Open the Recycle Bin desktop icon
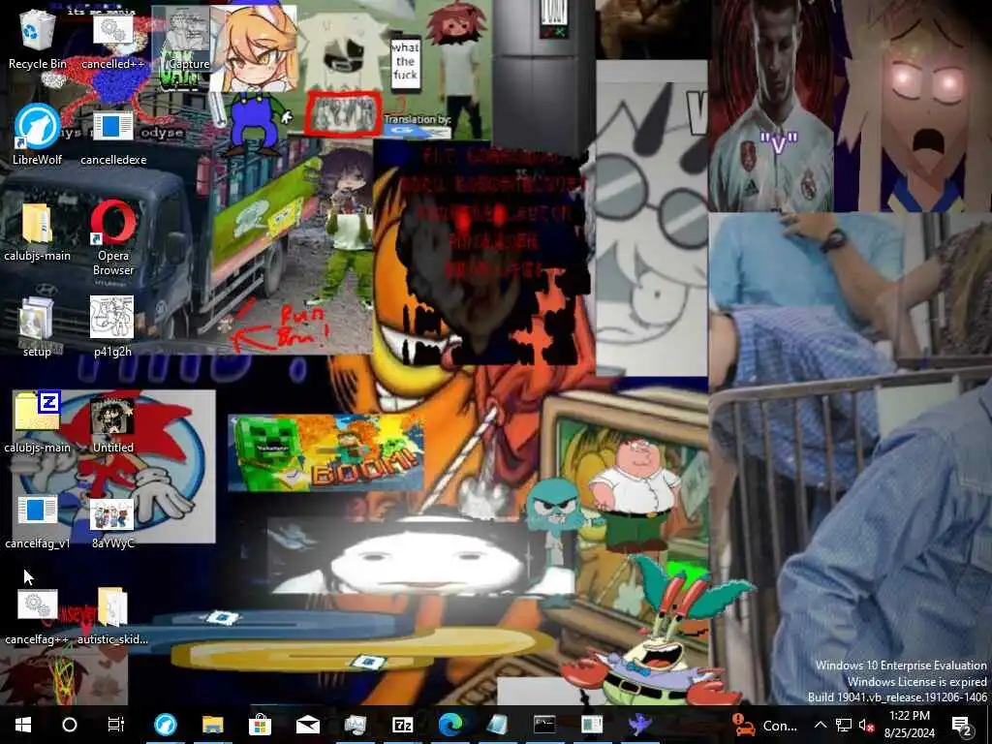 (x=38, y=38)
